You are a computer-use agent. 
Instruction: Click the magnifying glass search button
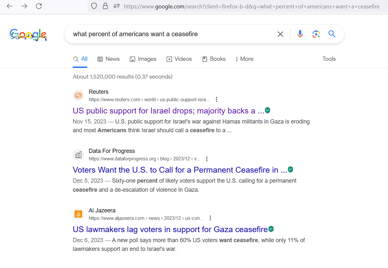click(x=332, y=34)
